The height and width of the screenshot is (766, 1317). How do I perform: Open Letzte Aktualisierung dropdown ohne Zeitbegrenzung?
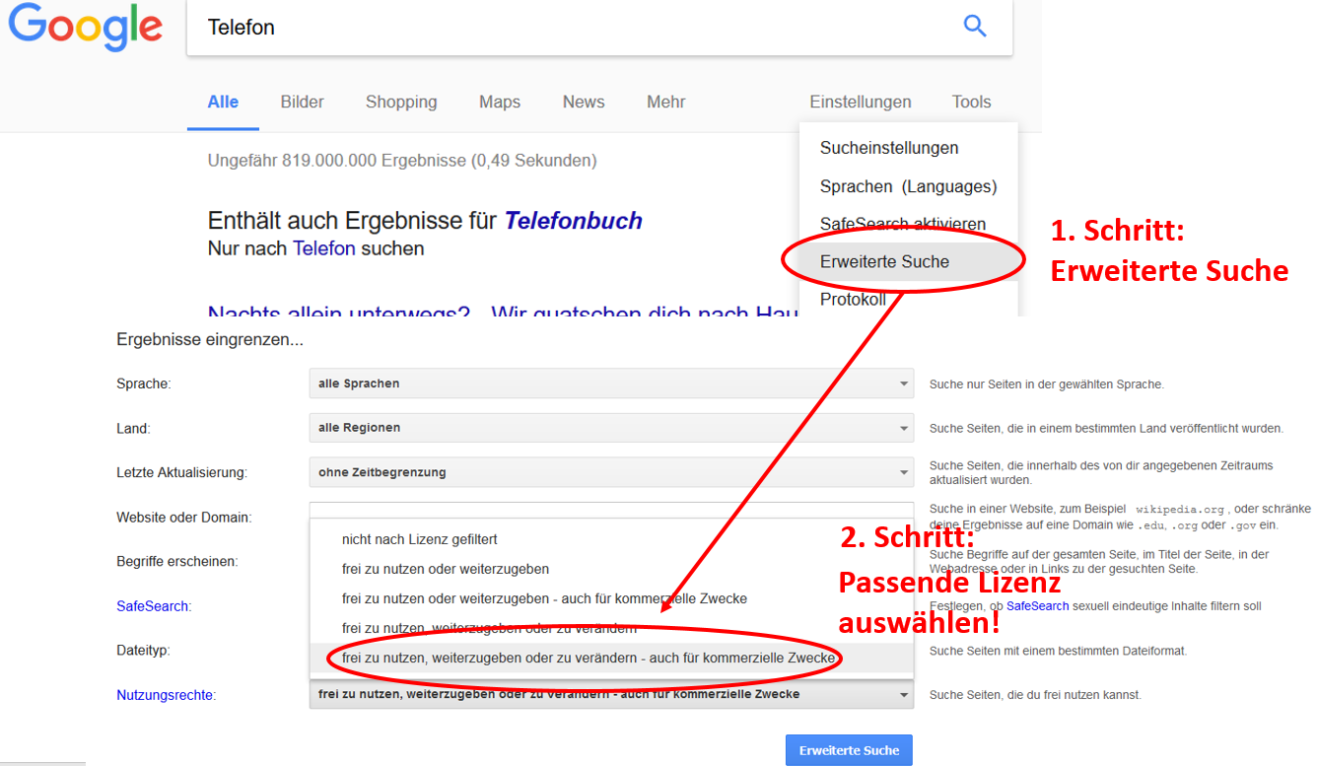pyautogui.click(x=611, y=472)
